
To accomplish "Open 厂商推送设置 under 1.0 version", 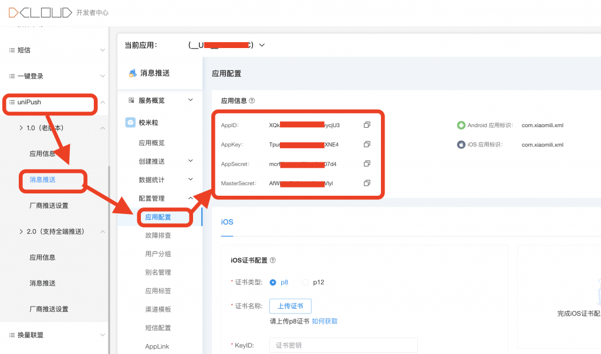I will pyautogui.click(x=49, y=206).
